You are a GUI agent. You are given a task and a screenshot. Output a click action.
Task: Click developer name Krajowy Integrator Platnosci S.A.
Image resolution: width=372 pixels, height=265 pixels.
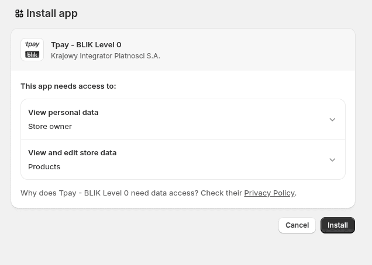pyautogui.click(x=105, y=56)
